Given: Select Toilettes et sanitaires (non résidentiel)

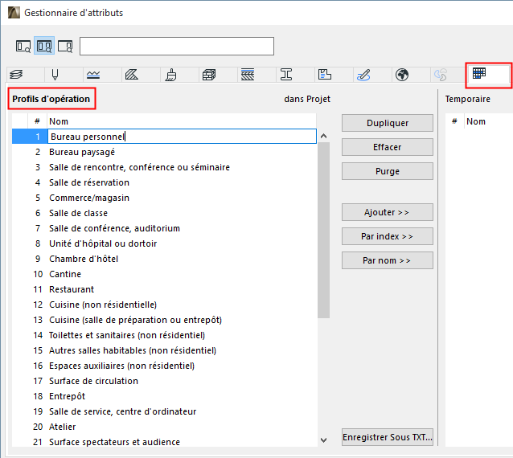Looking at the screenshot, I should [x=164, y=335].
